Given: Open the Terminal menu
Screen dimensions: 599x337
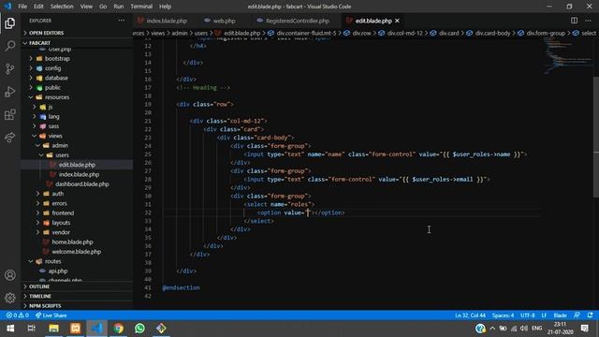Looking at the screenshot, I should coord(141,7).
